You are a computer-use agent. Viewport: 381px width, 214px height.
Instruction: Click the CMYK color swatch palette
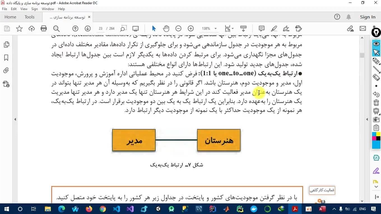tap(376, 141)
